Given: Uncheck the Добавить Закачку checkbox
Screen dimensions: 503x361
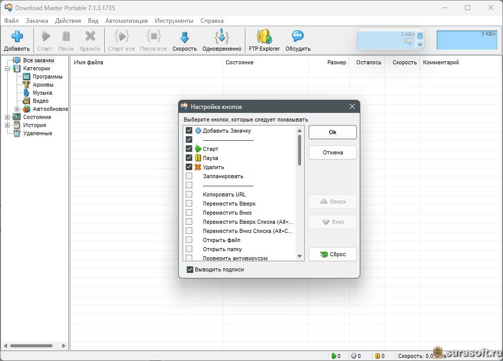Looking at the screenshot, I should [189, 131].
